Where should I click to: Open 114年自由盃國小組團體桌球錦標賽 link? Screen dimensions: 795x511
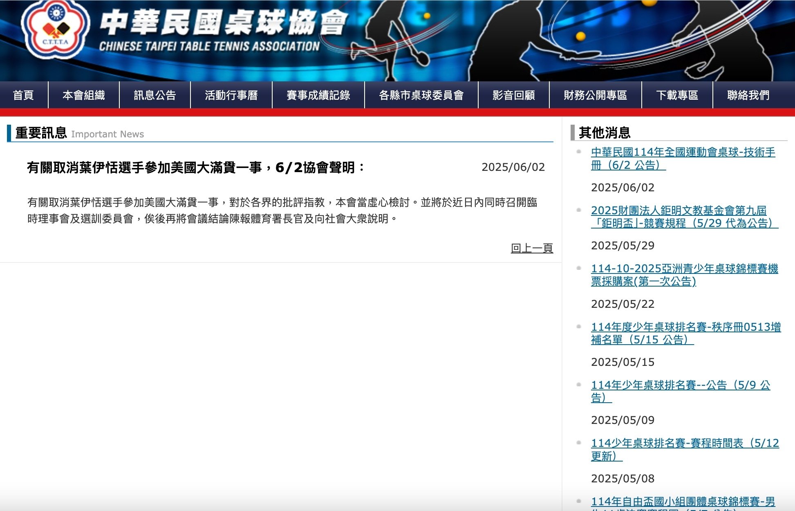683,503
